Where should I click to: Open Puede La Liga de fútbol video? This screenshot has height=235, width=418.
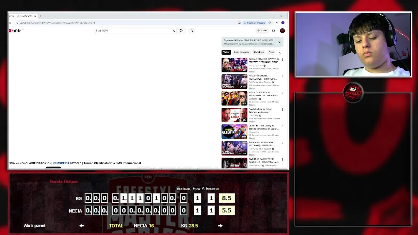260,111
